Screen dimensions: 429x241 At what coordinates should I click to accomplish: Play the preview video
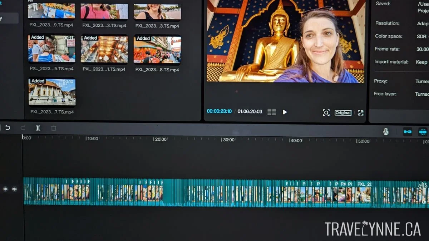[285, 112]
